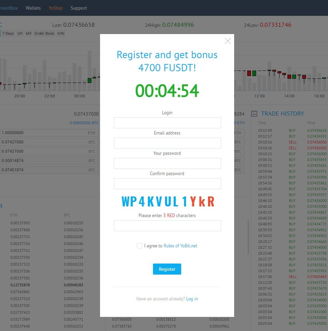Viewport: 328px width, 331px height.
Task: Click the 0.07451874 BTC total field
Action: [x=49, y=170]
